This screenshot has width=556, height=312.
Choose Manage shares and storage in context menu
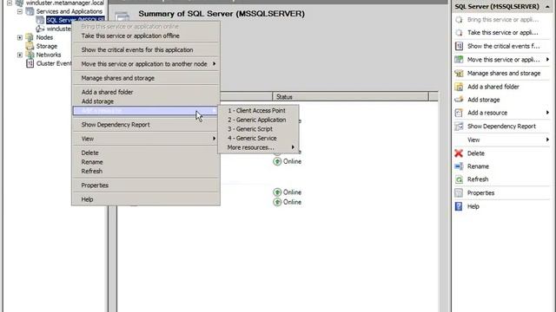click(145, 78)
